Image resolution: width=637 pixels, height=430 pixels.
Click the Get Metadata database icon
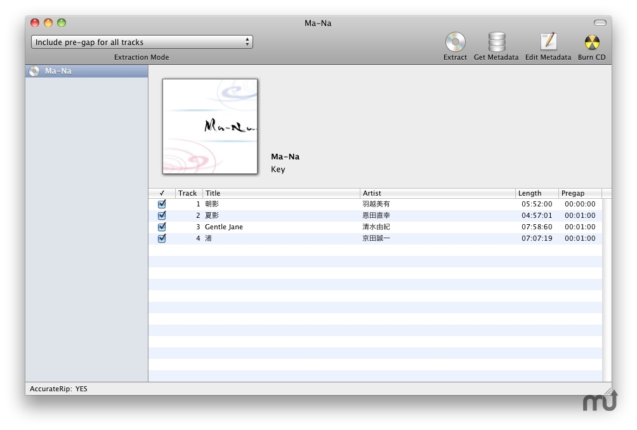(496, 43)
